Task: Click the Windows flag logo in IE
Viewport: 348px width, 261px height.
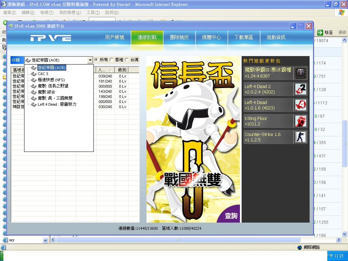Action: point(341,13)
